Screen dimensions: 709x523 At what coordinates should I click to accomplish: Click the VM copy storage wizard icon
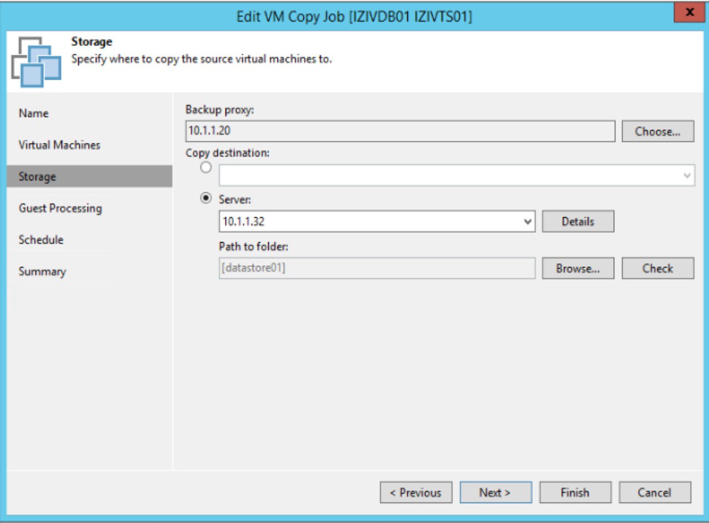pos(36,62)
